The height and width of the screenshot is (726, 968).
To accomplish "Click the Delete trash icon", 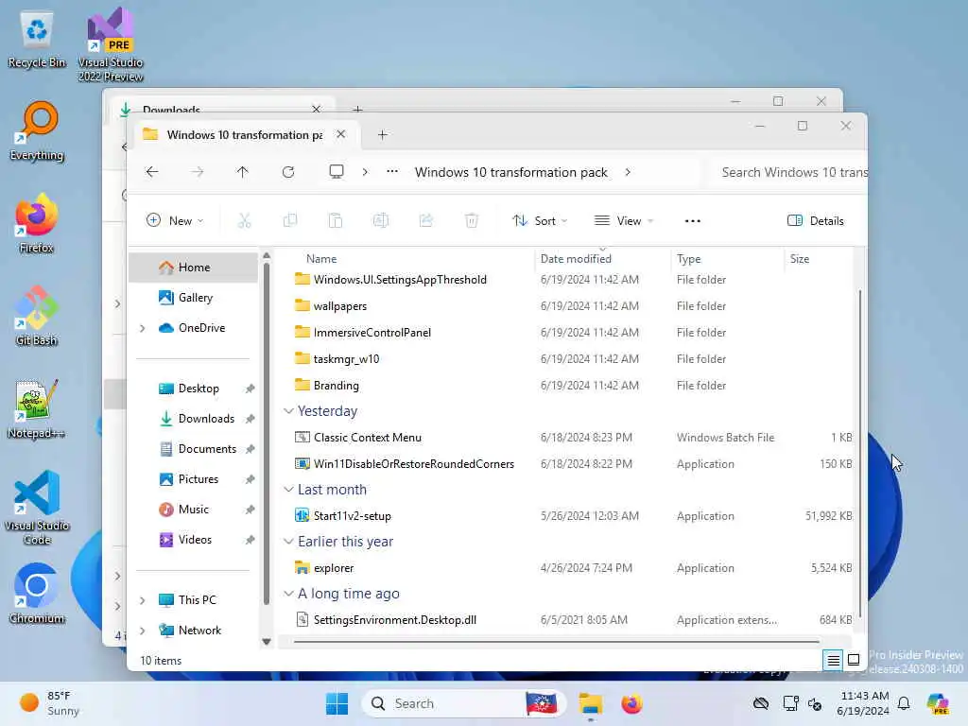I will click(472, 220).
